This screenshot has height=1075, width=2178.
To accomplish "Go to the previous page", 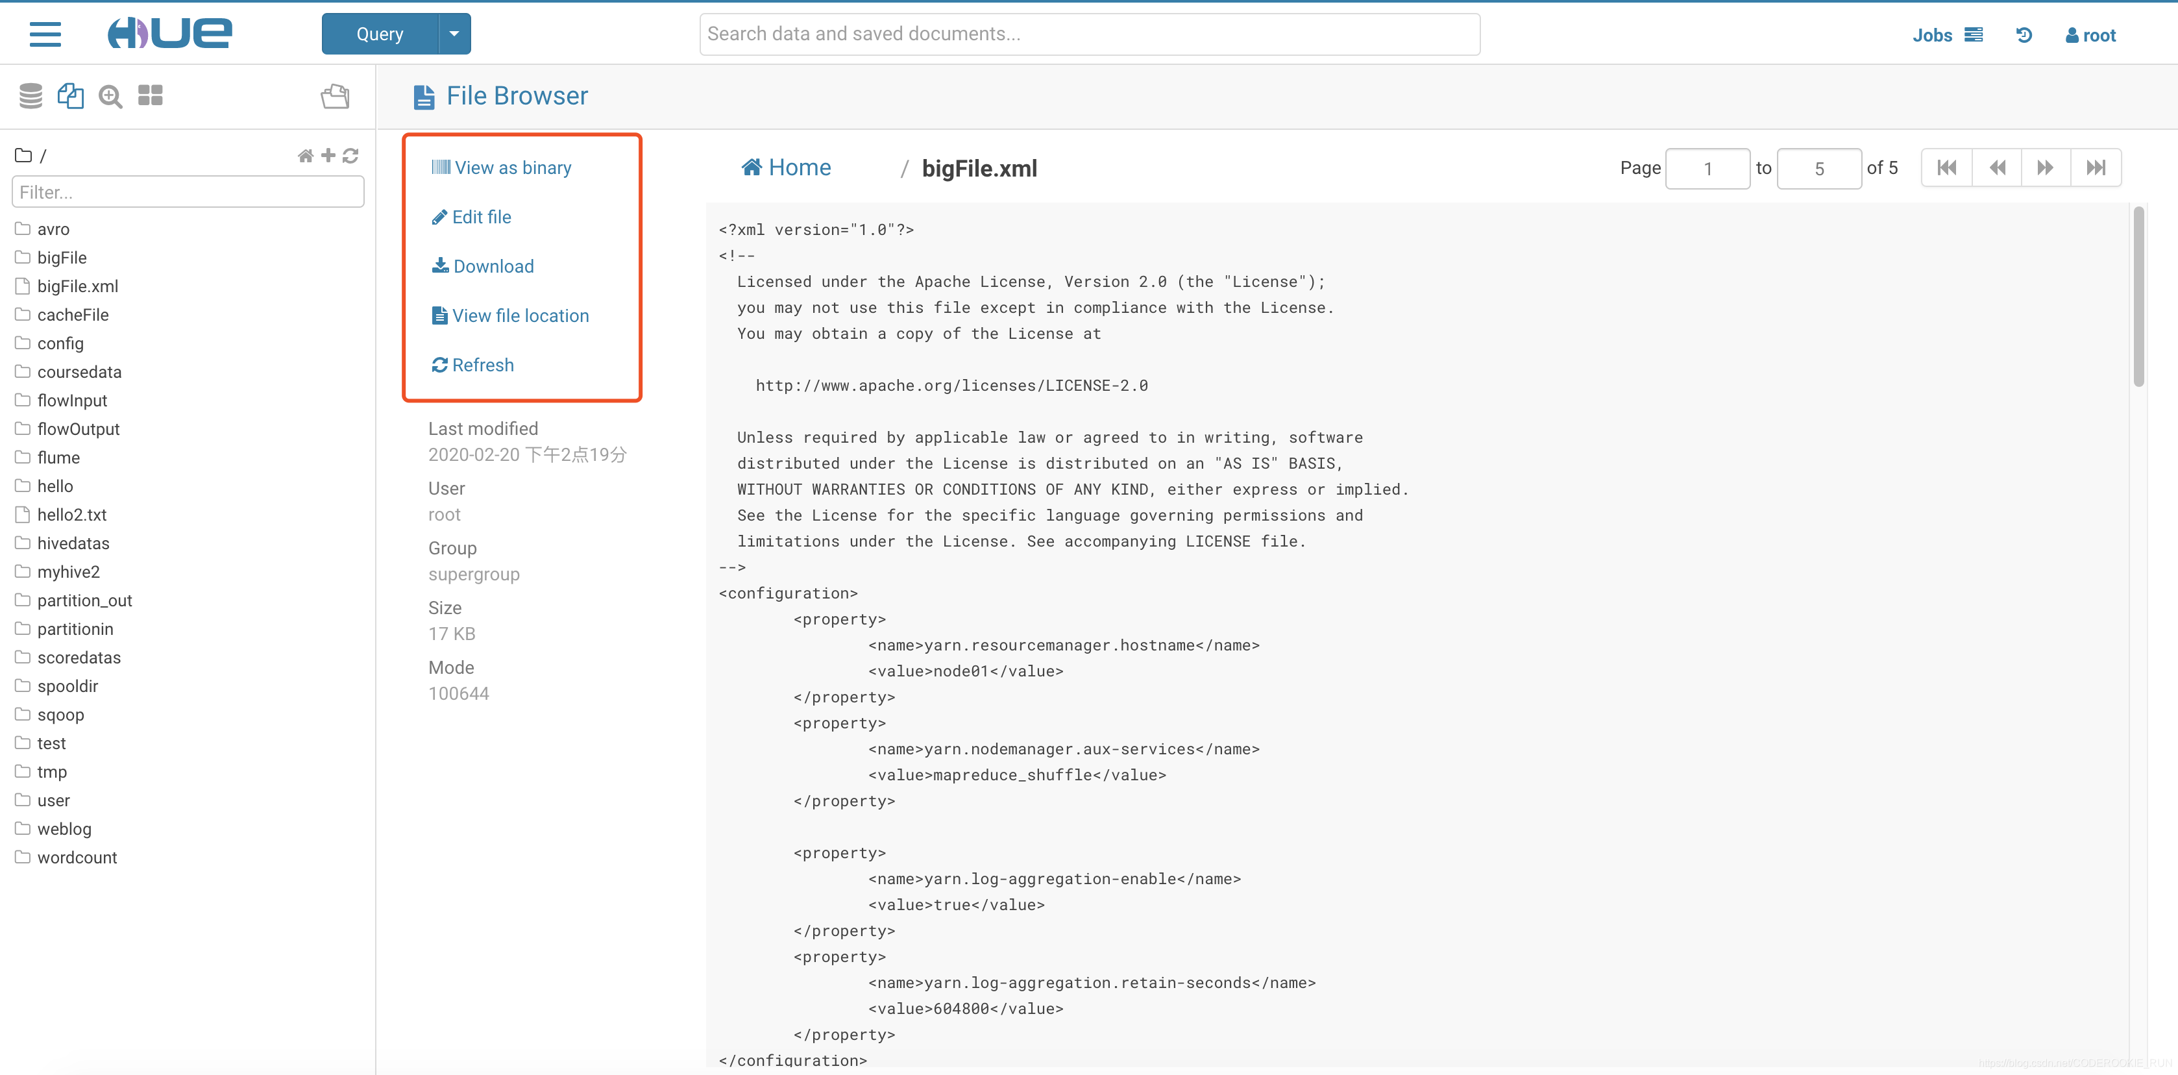I will pos(1997,167).
